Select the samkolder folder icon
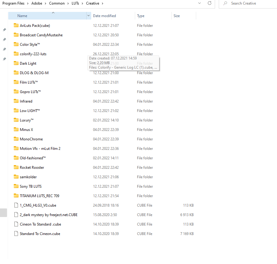The width and height of the screenshot is (277, 264). (x=16, y=177)
